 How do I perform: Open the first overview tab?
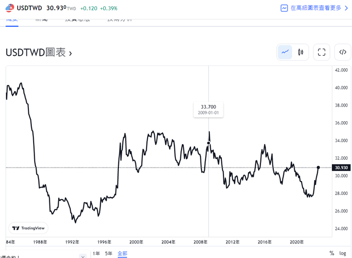12,21
